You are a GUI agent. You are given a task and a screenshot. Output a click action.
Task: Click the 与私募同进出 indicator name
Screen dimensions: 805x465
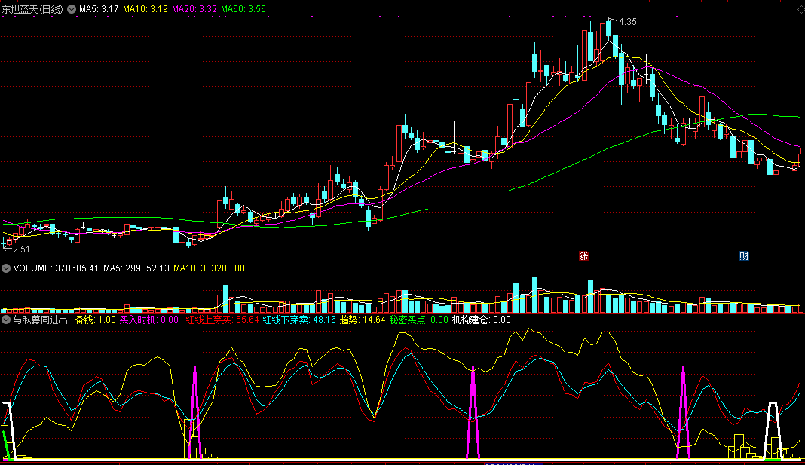41,320
